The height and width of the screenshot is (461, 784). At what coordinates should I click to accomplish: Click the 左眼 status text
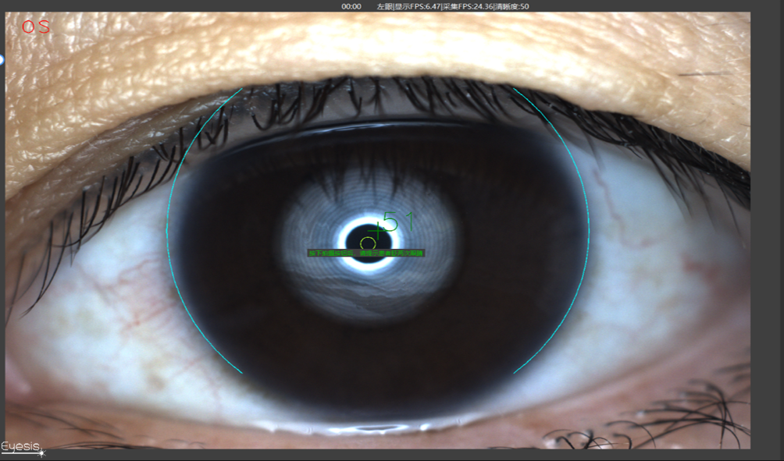[x=385, y=6]
